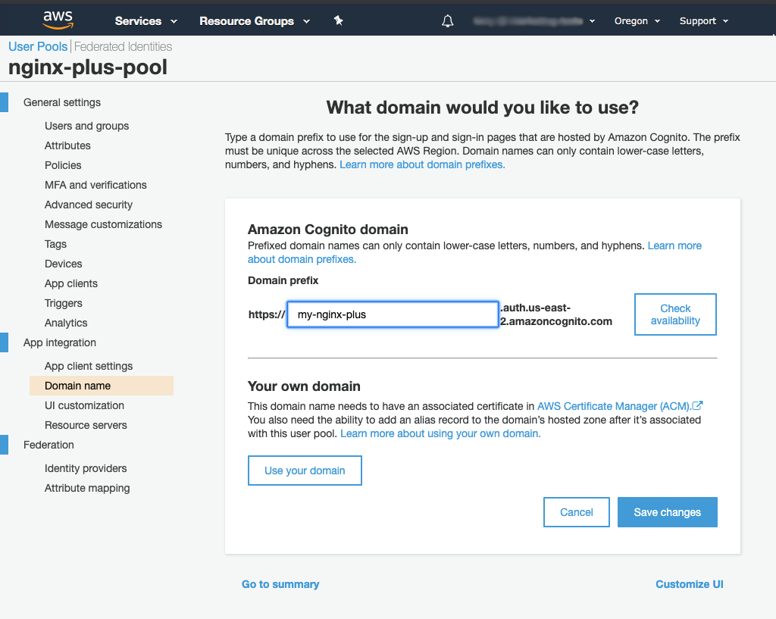The width and height of the screenshot is (776, 619).
Task: Open the Resource Groups dropdown
Action: pyautogui.click(x=254, y=21)
